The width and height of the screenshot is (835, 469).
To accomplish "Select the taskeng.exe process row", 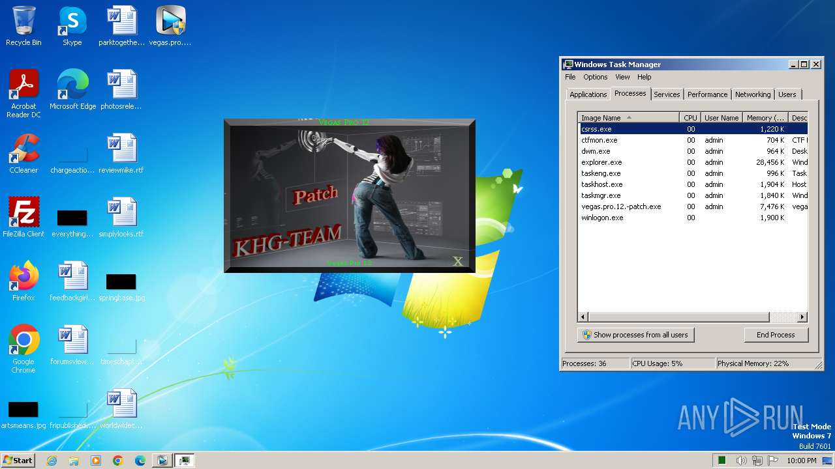I will 693,173.
